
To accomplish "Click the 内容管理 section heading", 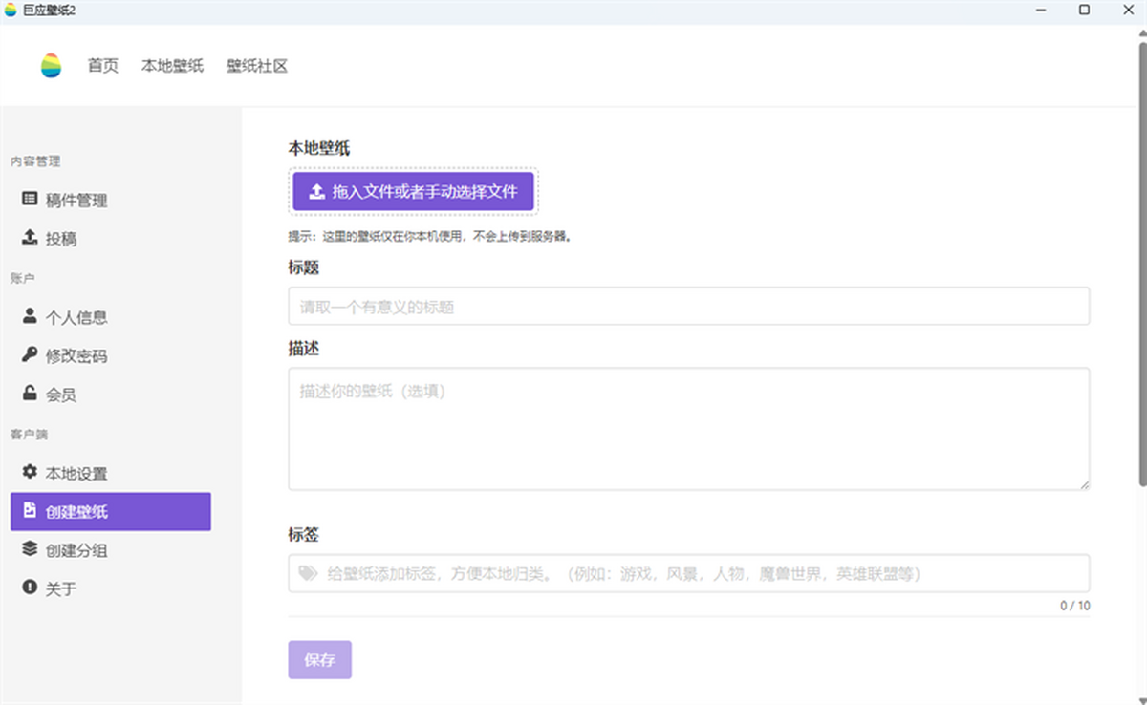I will coord(35,161).
